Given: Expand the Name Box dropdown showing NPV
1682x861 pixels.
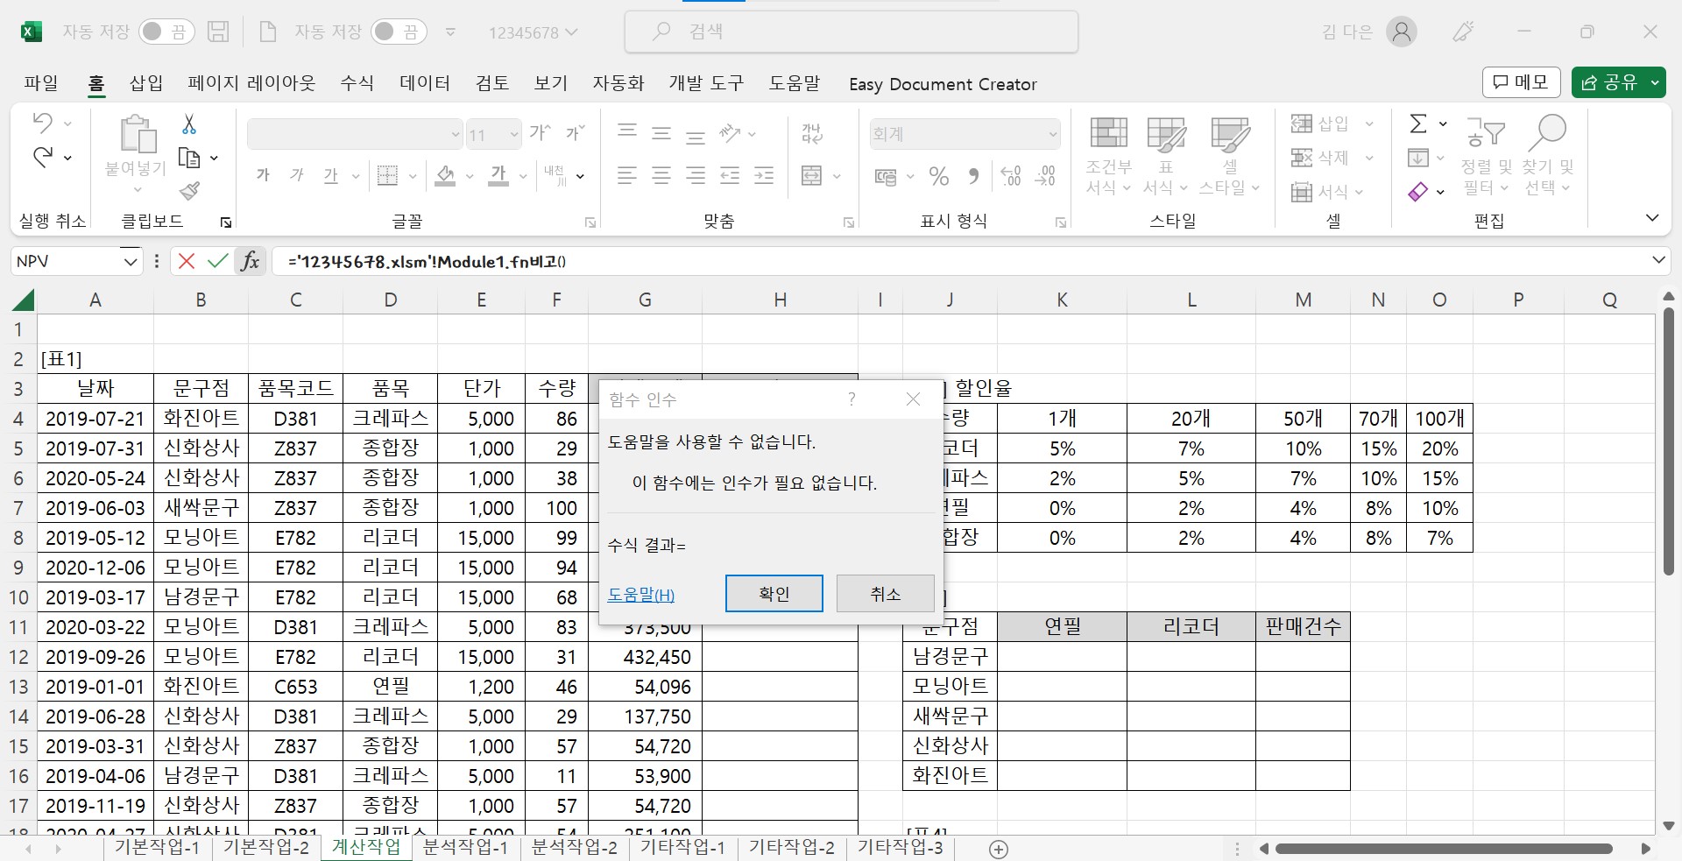Looking at the screenshot, I should pyautogui.click(x=130, y=261).
